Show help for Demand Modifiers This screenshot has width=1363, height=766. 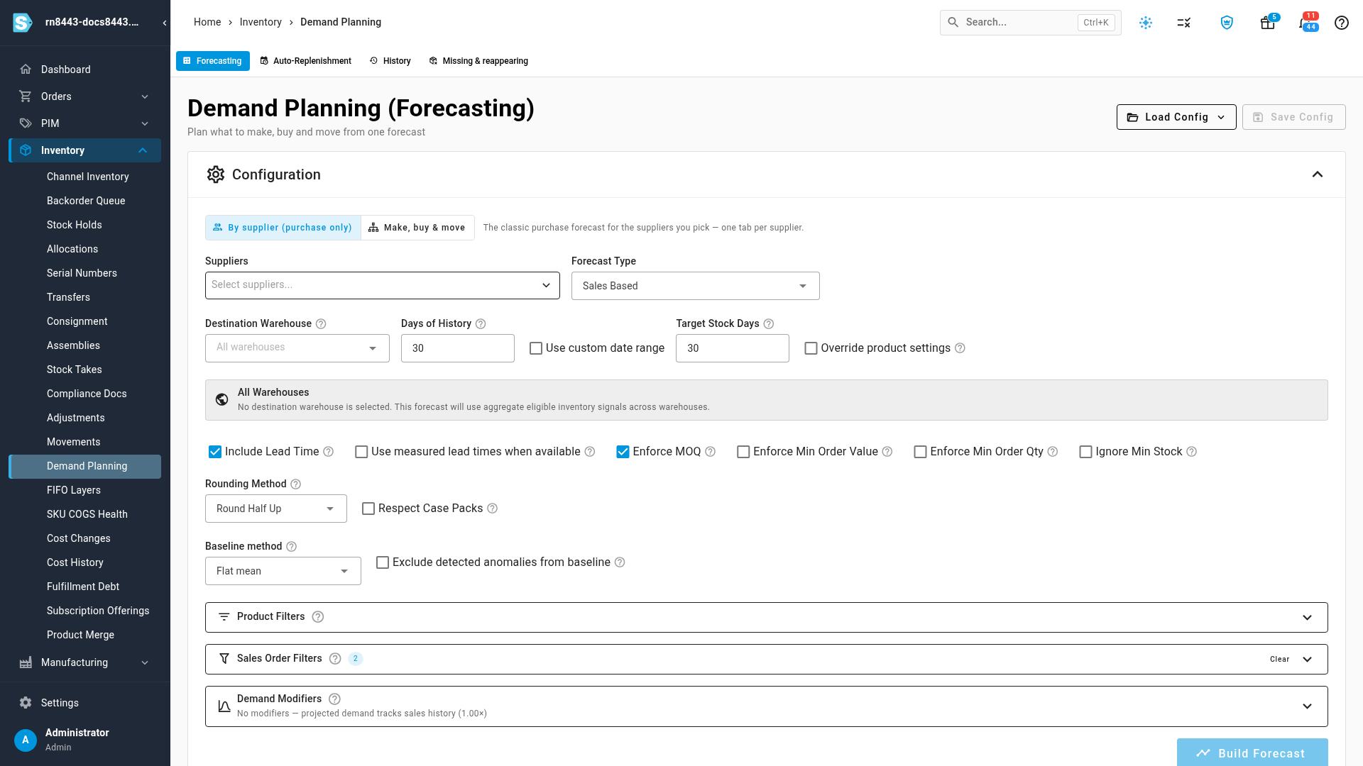click(x=335, y=699)
